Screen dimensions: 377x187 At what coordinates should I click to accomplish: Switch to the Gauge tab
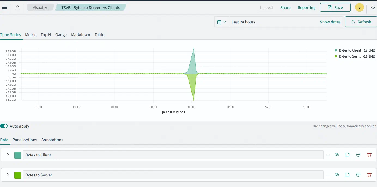pos(61,35)
